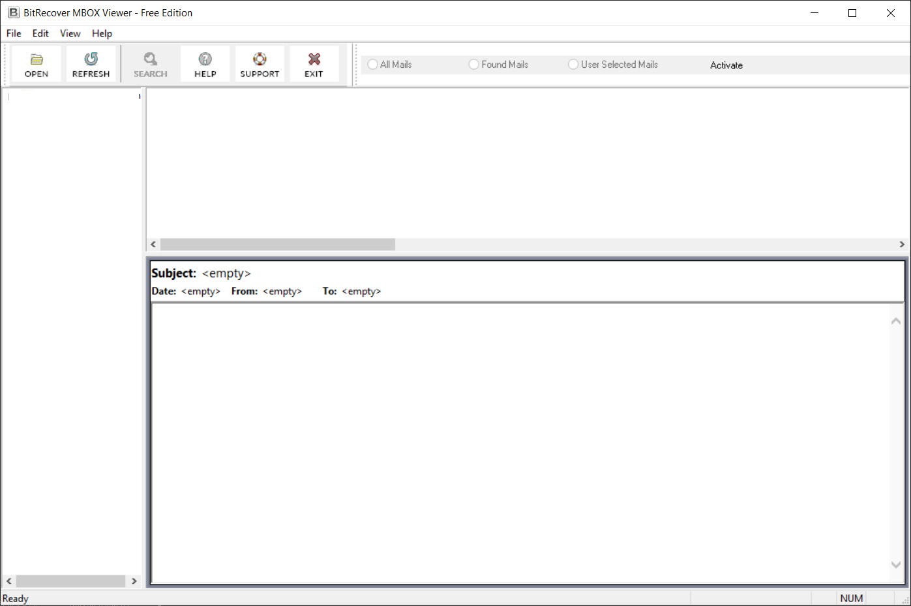Launch the SEARCH toolbar tool

click(151, 64)
